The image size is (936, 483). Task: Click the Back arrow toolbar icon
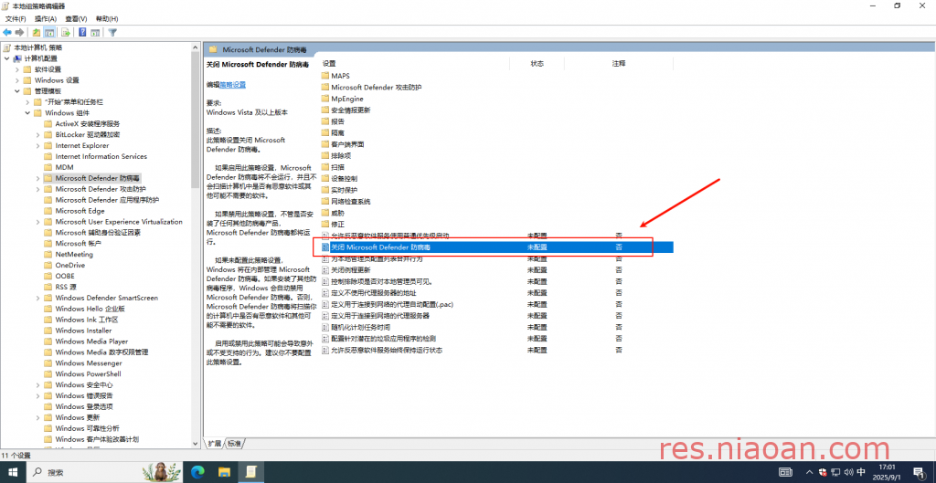pyautogui.click(x=7, y=32)
